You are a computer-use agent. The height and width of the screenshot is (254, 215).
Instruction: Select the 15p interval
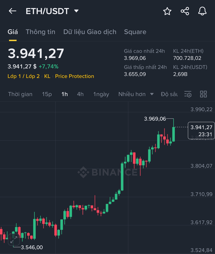(x=47, y=94)
